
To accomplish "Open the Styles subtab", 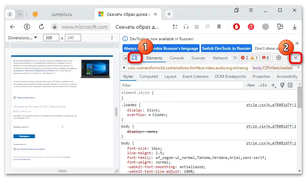I will [128, 76].
